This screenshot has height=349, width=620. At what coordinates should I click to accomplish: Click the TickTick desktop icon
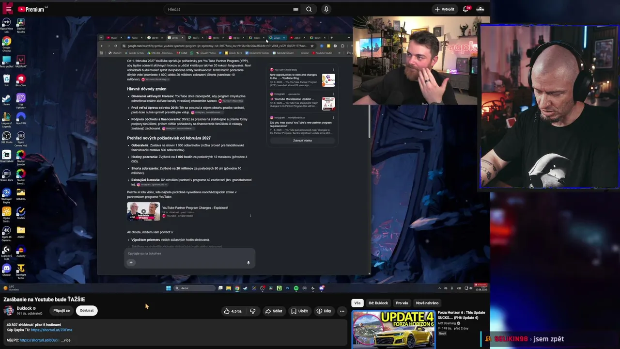[x=21, y=213]
